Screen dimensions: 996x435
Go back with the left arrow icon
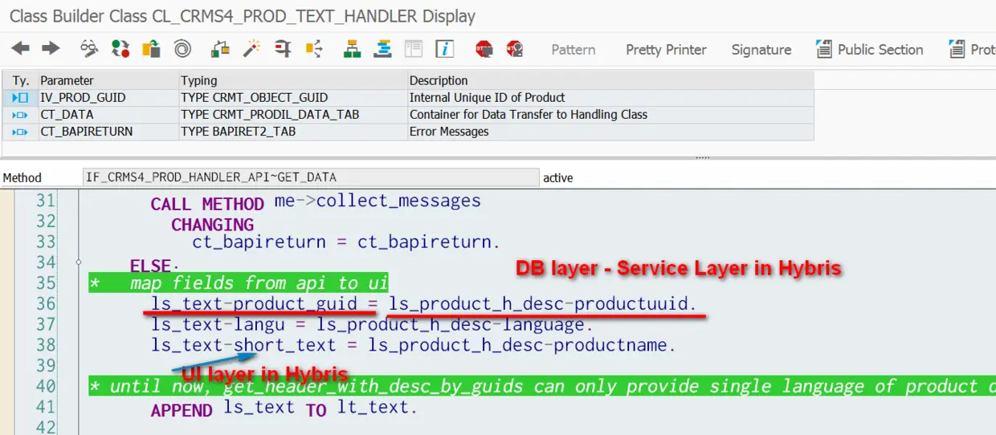point(20,49)
